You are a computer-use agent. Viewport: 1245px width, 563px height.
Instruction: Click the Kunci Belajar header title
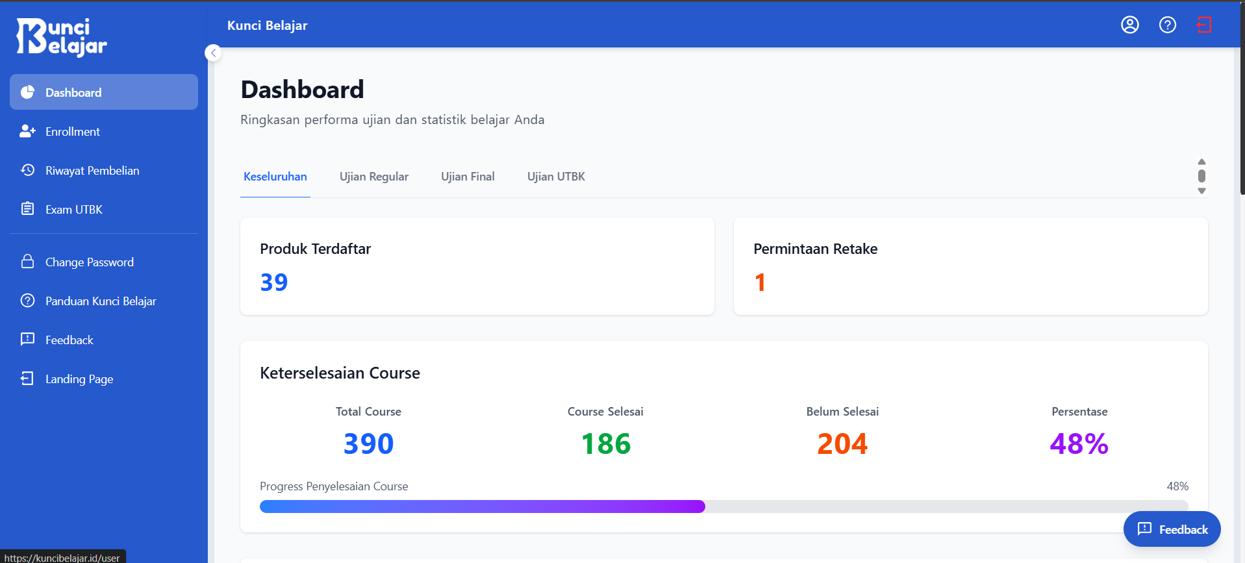(x=268, y=25)
